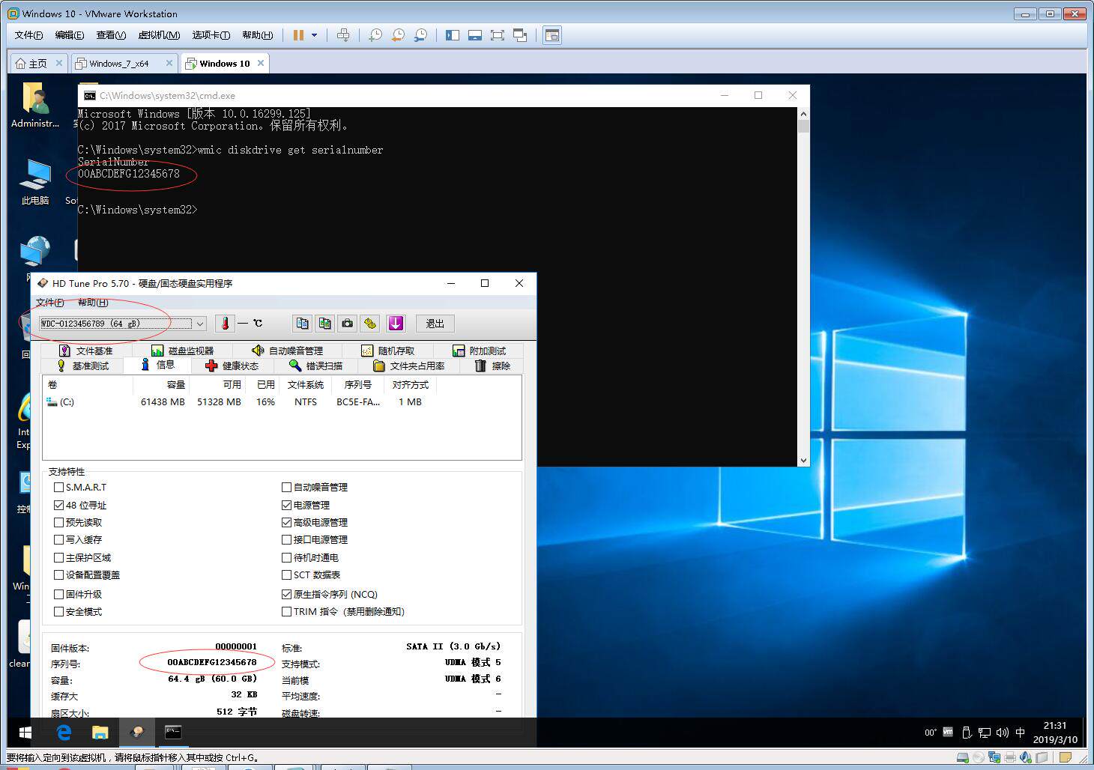Toggle the S.M.A.R.T checkbox
This screenshot has height=770, width=1094.
tap(58, 487)
